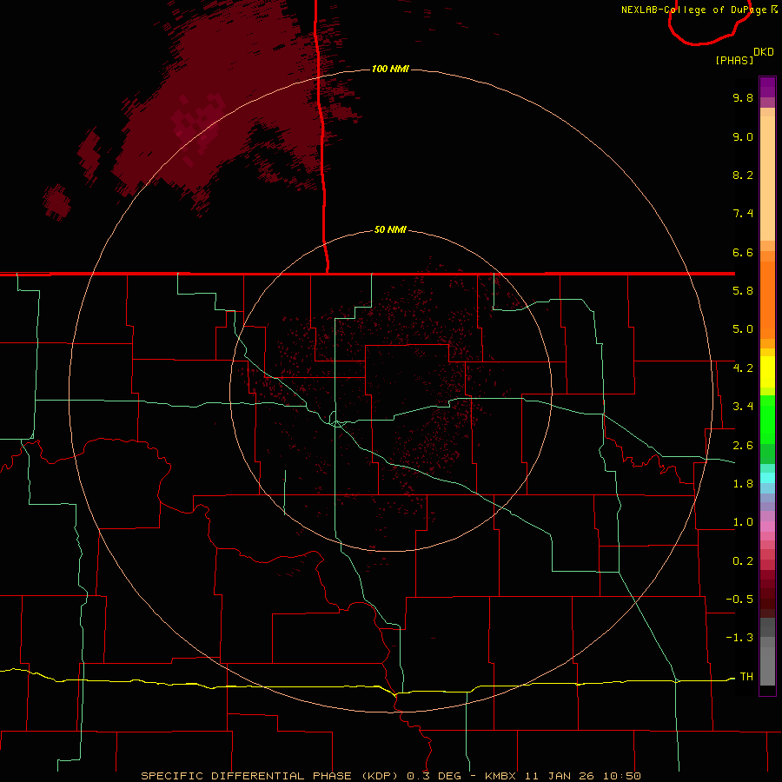Image resolution: width=782 pixels, height=782 pixels.
Task: Click the DKD label above the color scale
Action: pos(764,52)
